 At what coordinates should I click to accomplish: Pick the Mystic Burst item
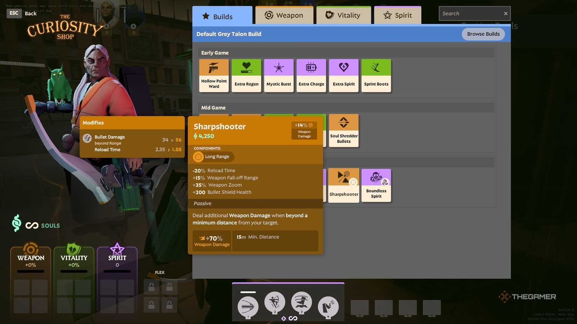click(x=279, y=75)
